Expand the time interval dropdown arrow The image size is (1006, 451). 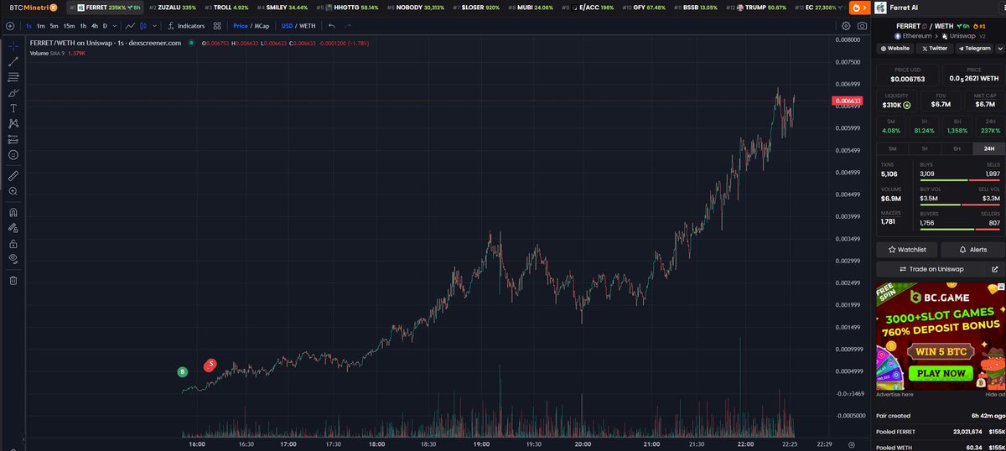(115, 26)
